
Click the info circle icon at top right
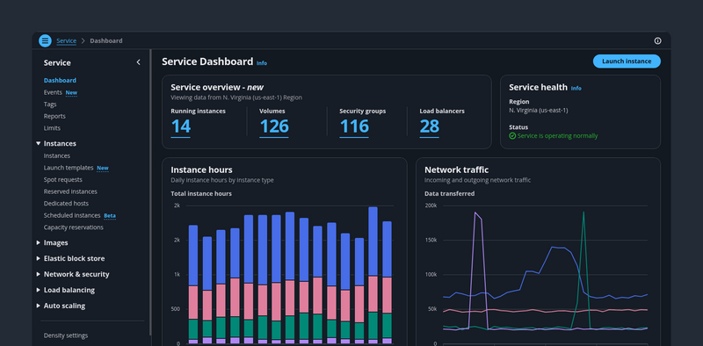[657, 40]
